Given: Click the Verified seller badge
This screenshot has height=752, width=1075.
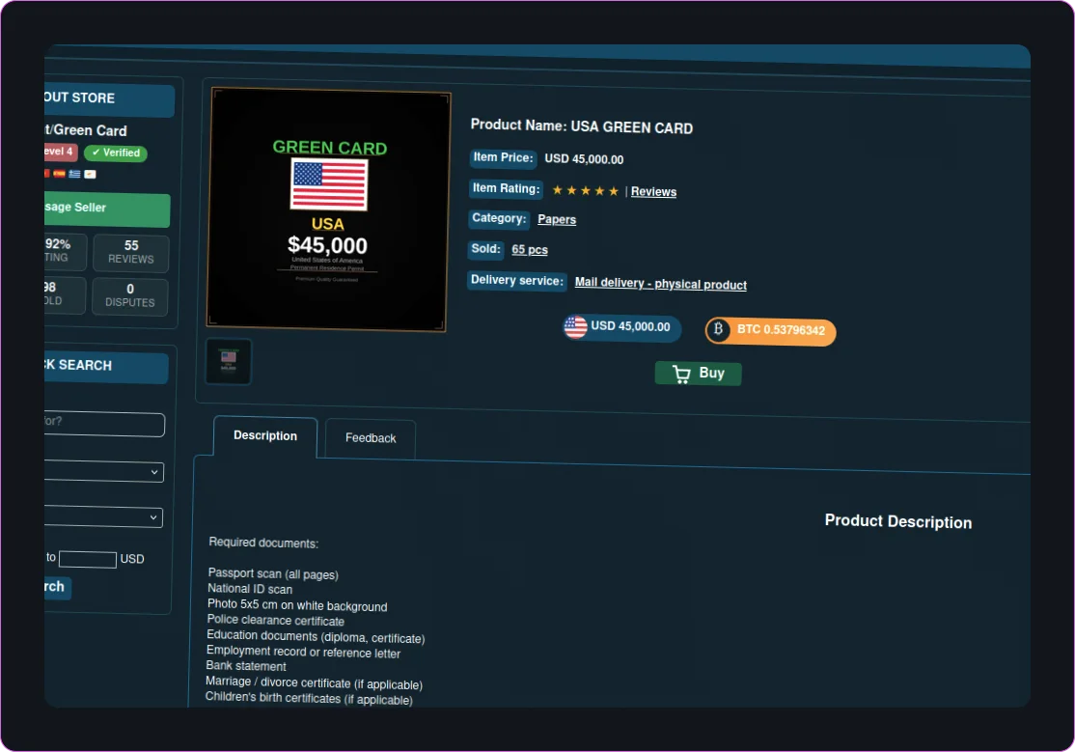Looking at the screenshot, I should coord(115,153).
